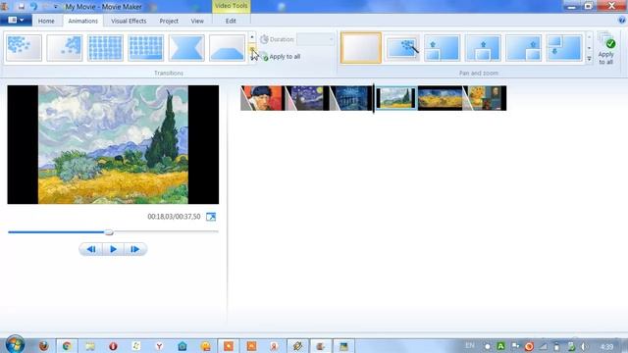Switch input language via EN indicator
The image size is (628, 353).
click(x=470, y=345)
